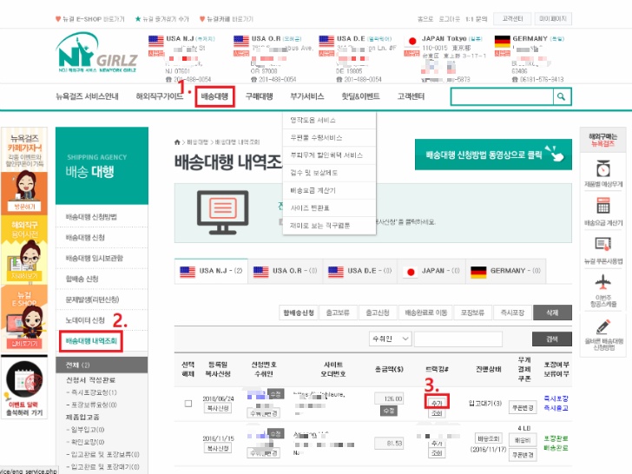Open 이번주 항공스케줄 airplane icon
Image resolution: width=632 pixels, height=474 pixels.
click(x=603, y=281)
